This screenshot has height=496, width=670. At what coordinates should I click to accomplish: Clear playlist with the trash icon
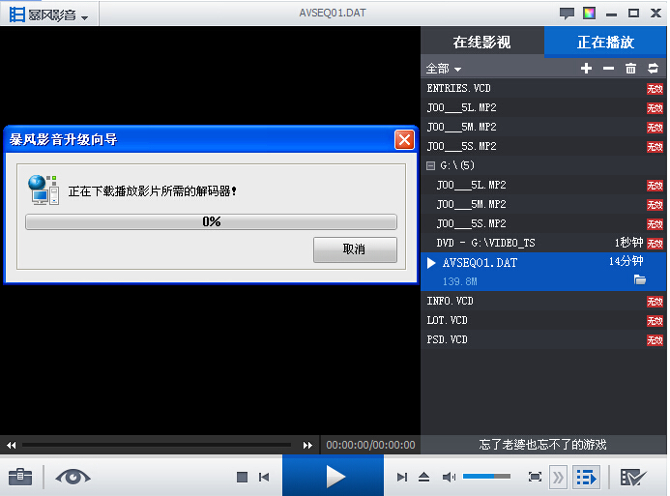630,68
